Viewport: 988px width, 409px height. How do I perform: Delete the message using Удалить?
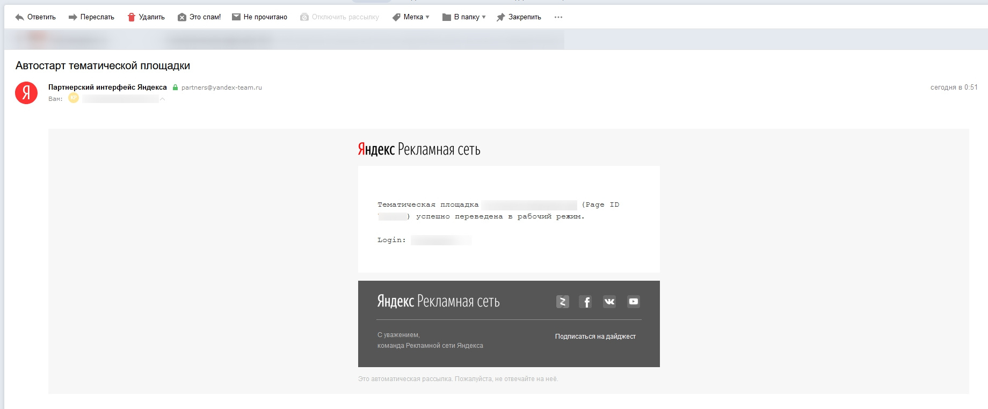coord(146,17)
